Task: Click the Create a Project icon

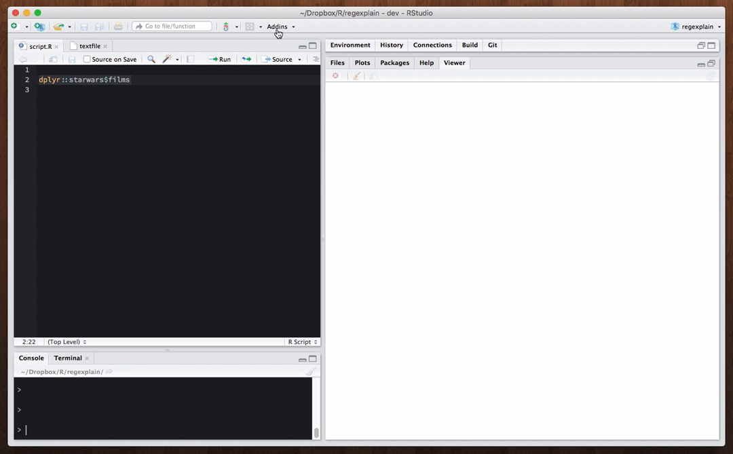Action: click(x=40, y=26)
